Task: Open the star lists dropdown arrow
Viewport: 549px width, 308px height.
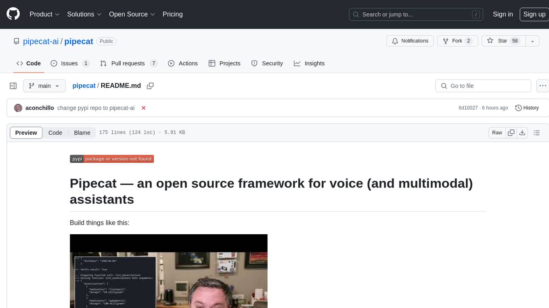Action: [532, 41]
